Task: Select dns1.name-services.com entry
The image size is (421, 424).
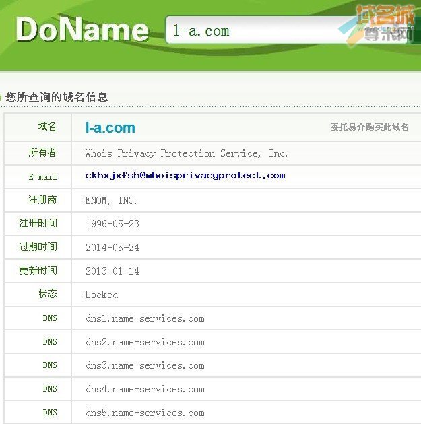Action: 145,318
